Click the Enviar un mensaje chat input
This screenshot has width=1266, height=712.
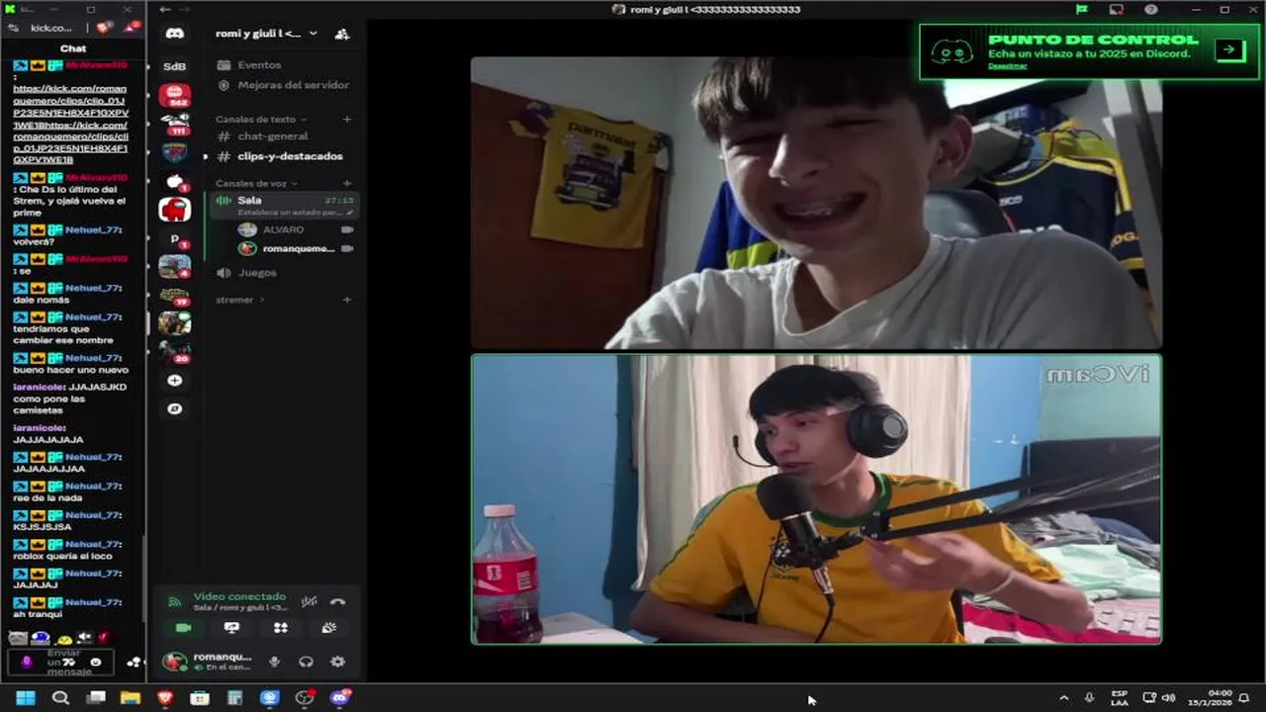63,662
